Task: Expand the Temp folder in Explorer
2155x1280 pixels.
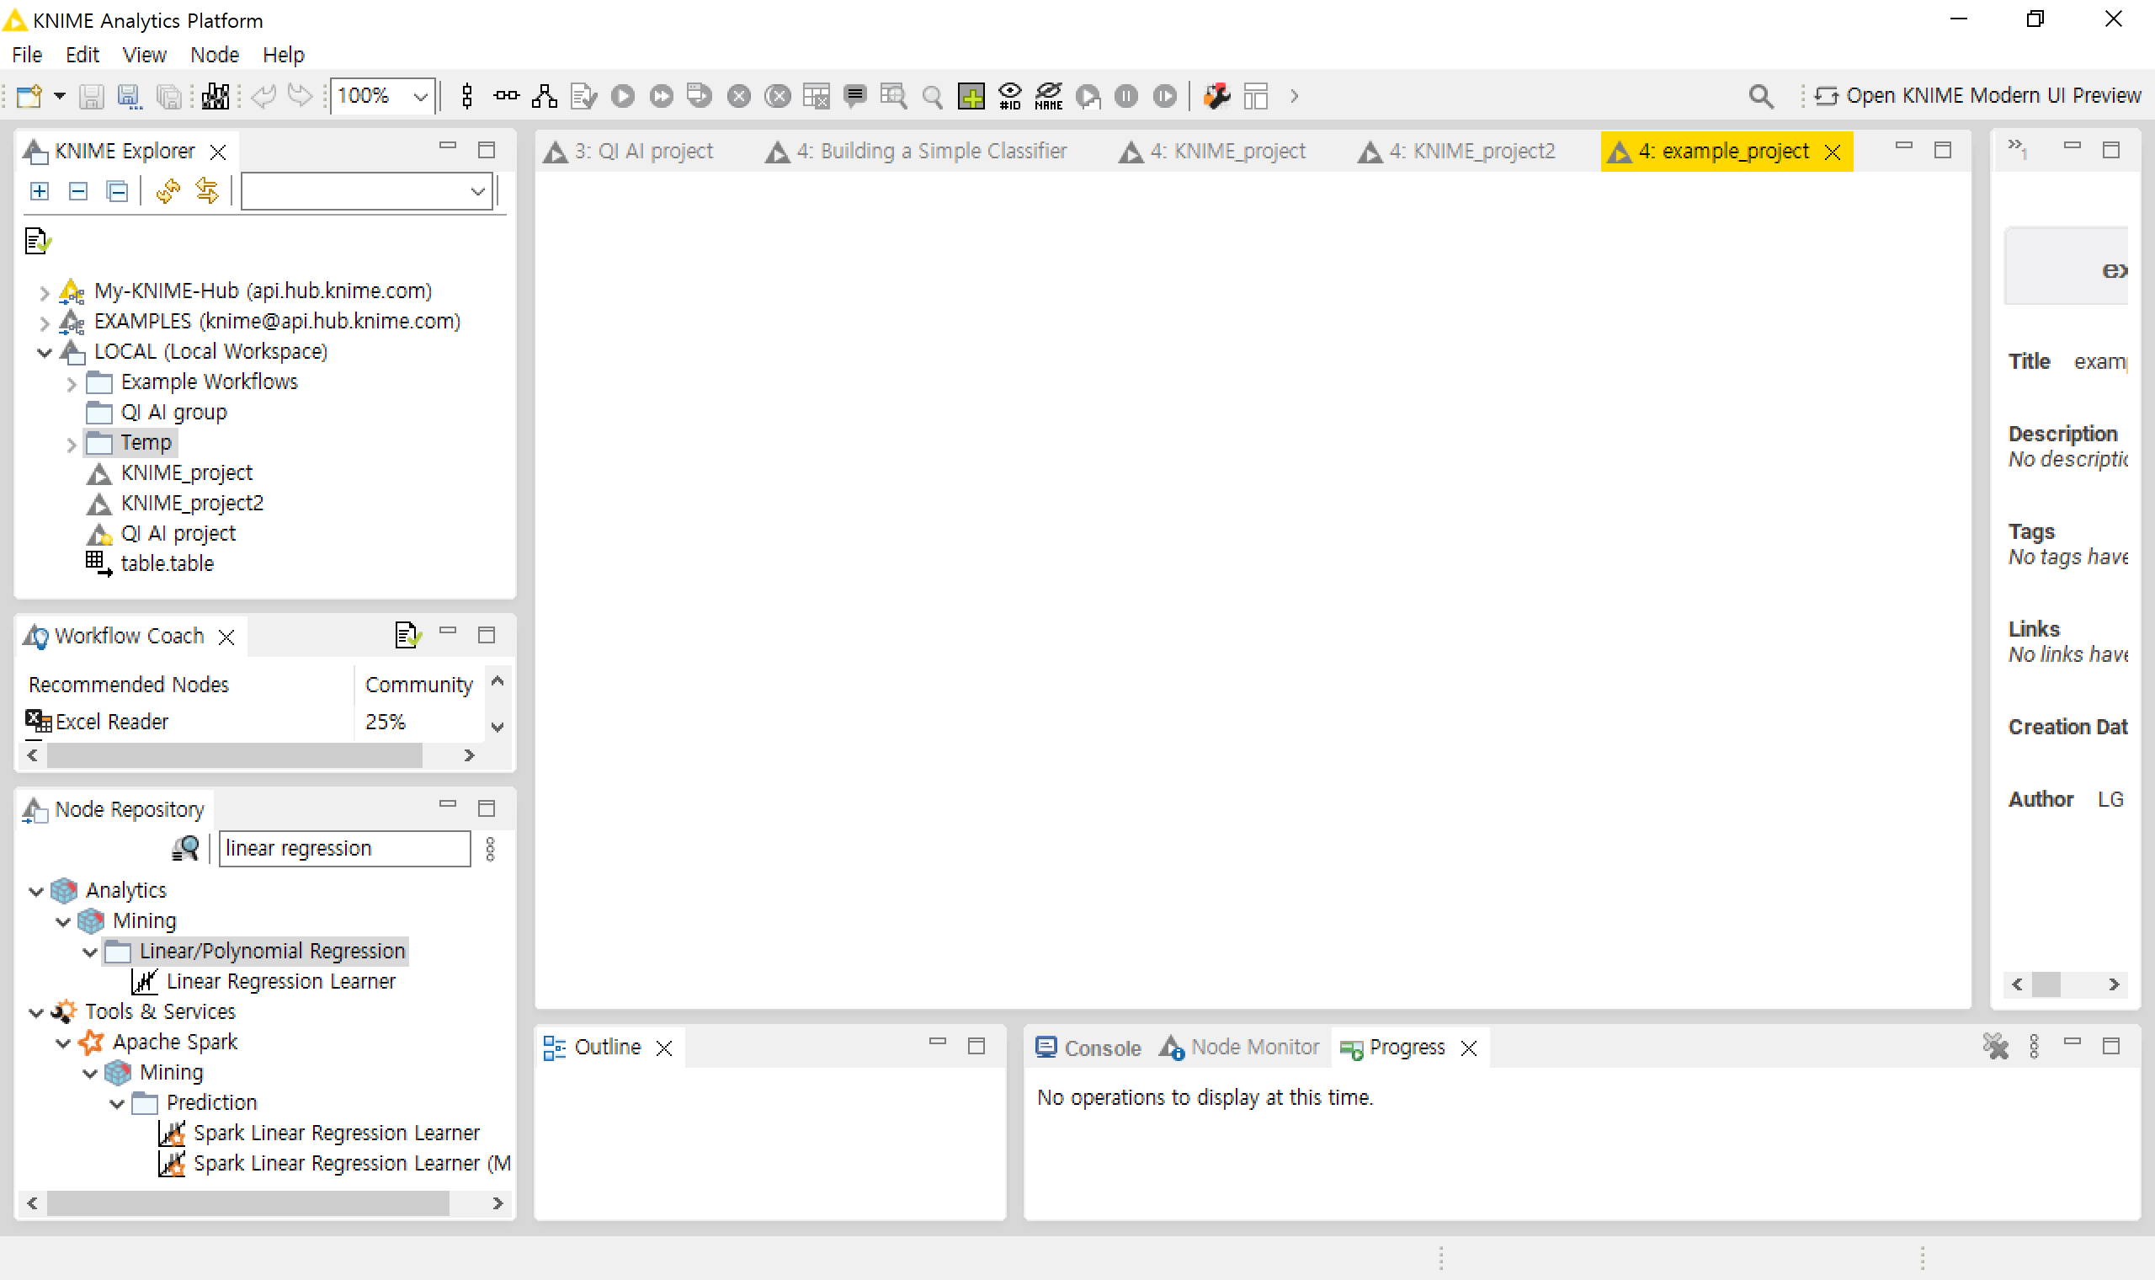Action: click(x=72, y=444)
